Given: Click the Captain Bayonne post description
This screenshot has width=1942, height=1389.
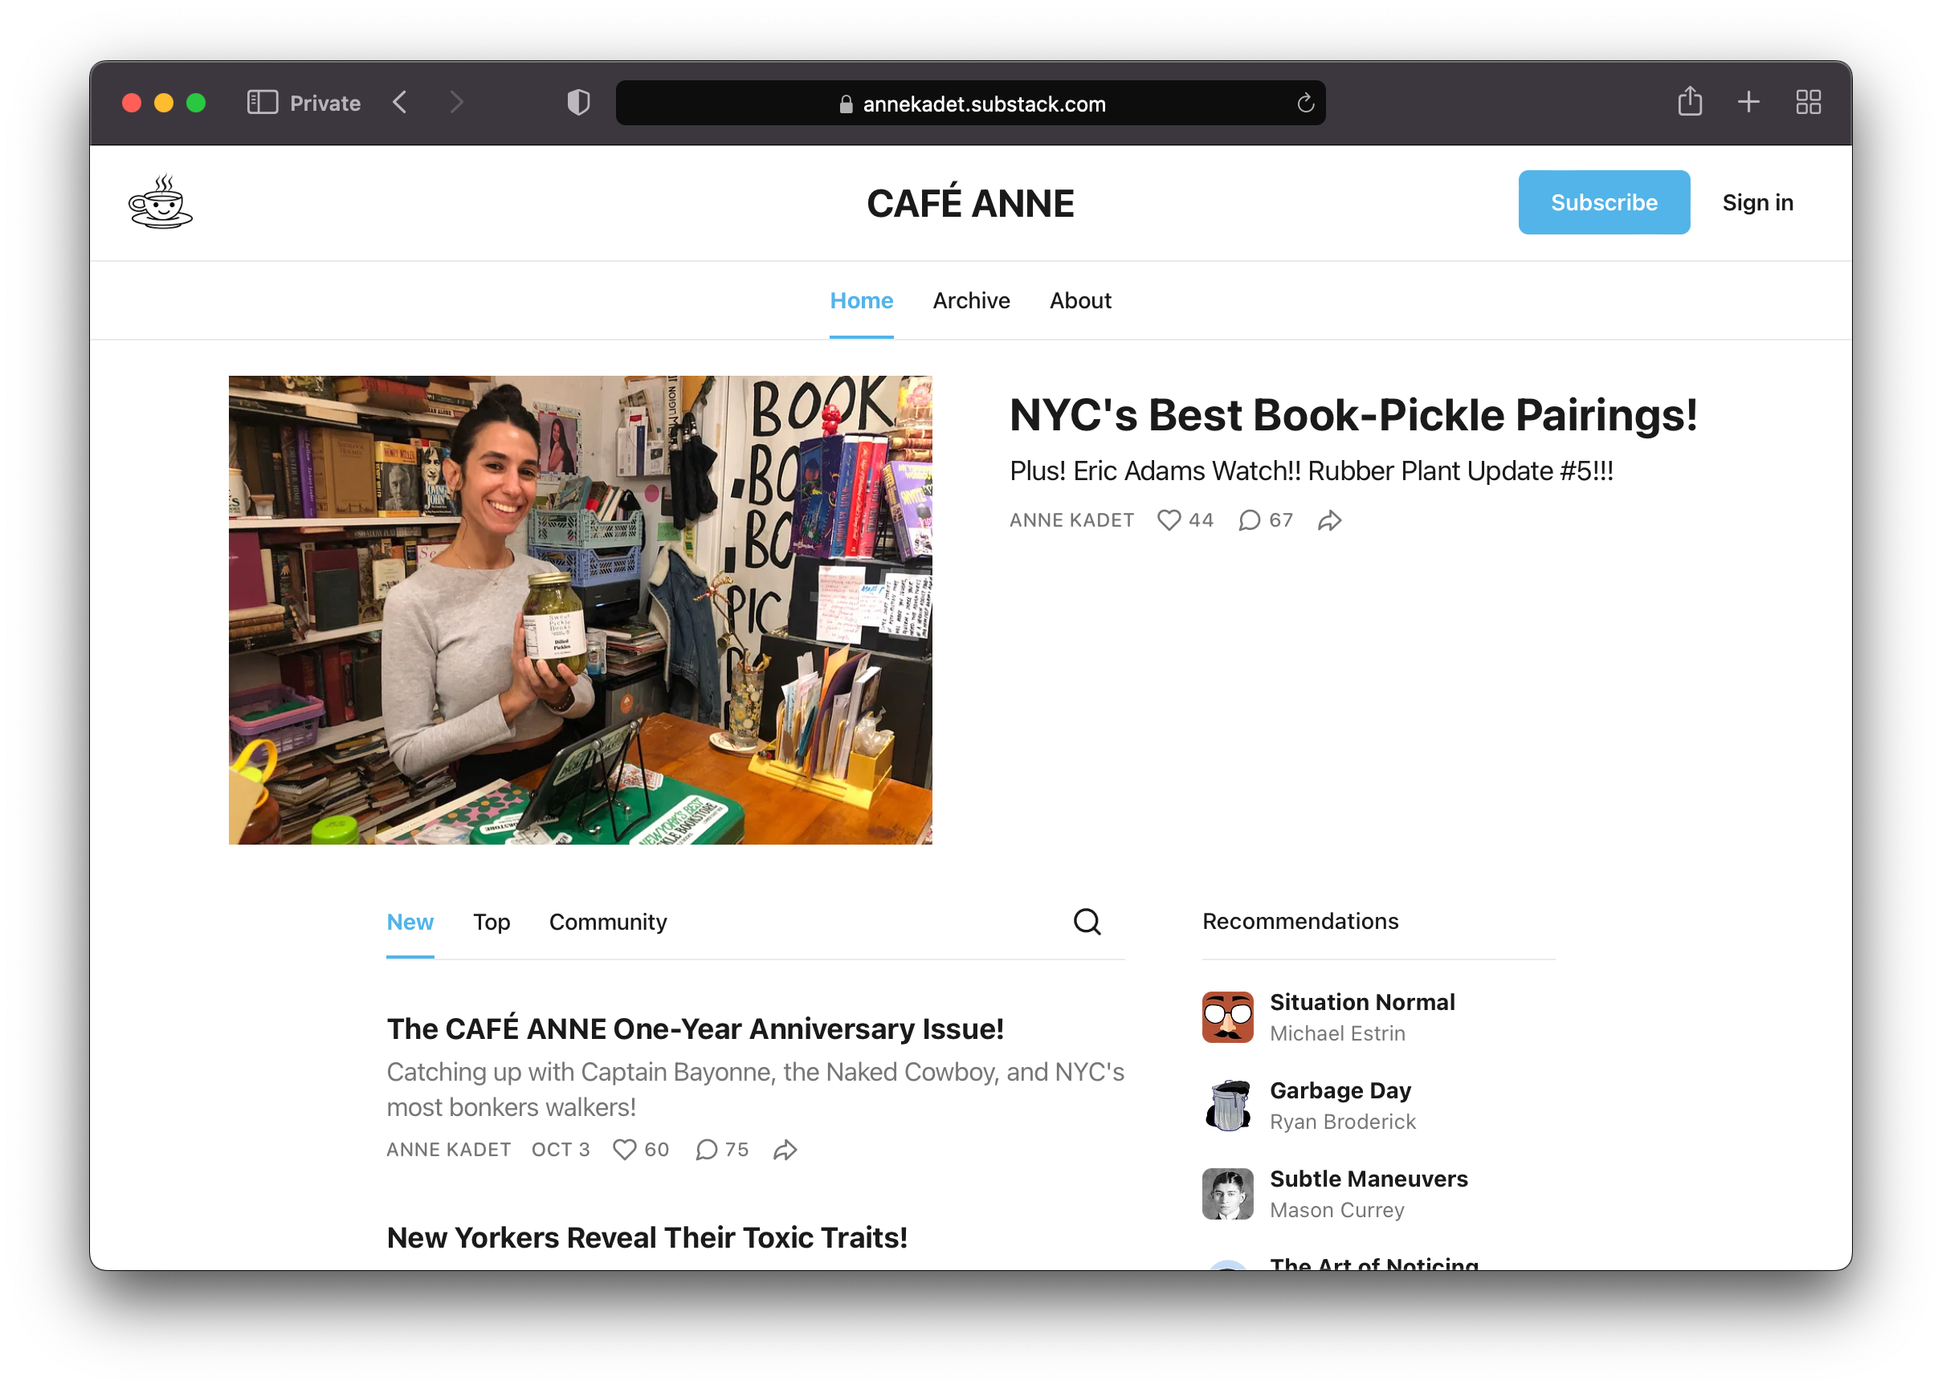Looking at the screenshot, I should point(756,1089).
